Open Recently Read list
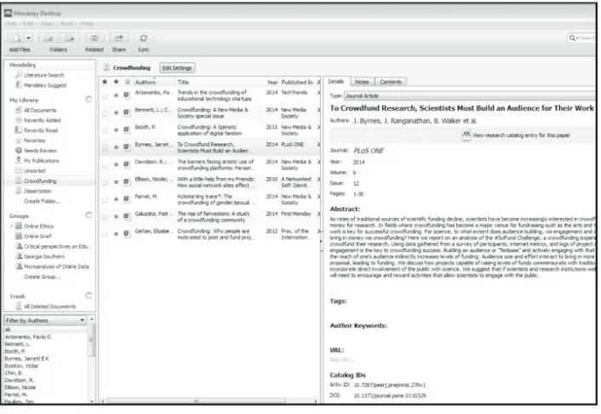This screenshot has width=601, height=414. click(x=40, y=130)
